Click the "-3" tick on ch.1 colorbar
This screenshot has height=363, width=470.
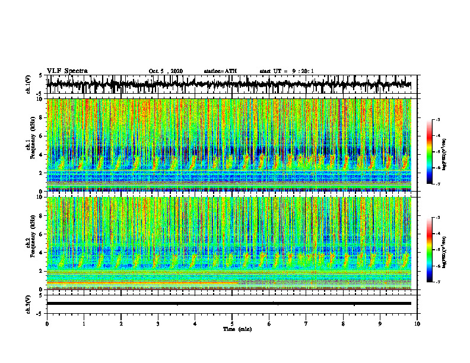point(438,119)
